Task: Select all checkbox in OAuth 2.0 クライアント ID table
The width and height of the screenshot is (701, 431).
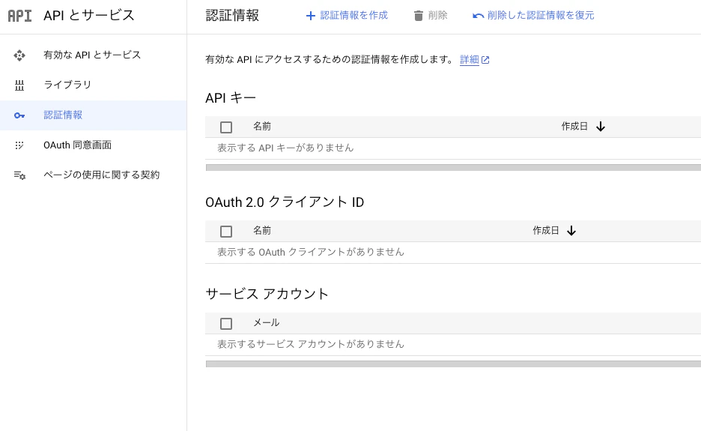Action: (x=226, y=232)
